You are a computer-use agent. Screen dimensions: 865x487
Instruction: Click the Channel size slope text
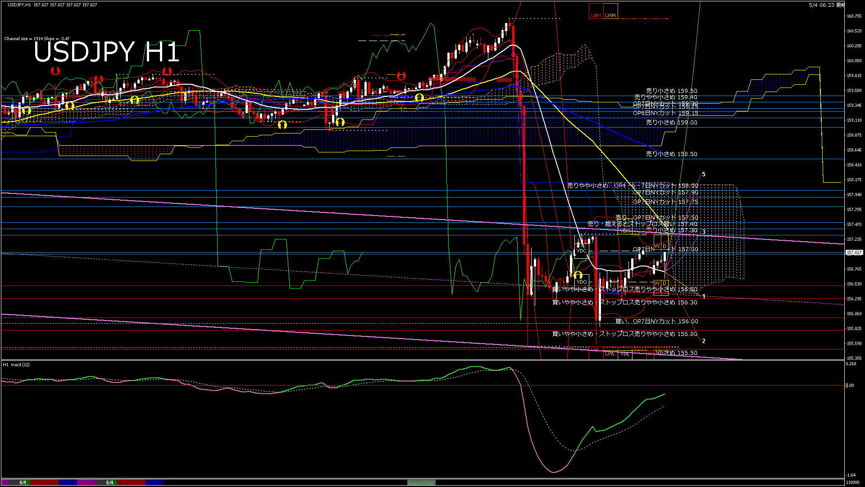(37, 39)
